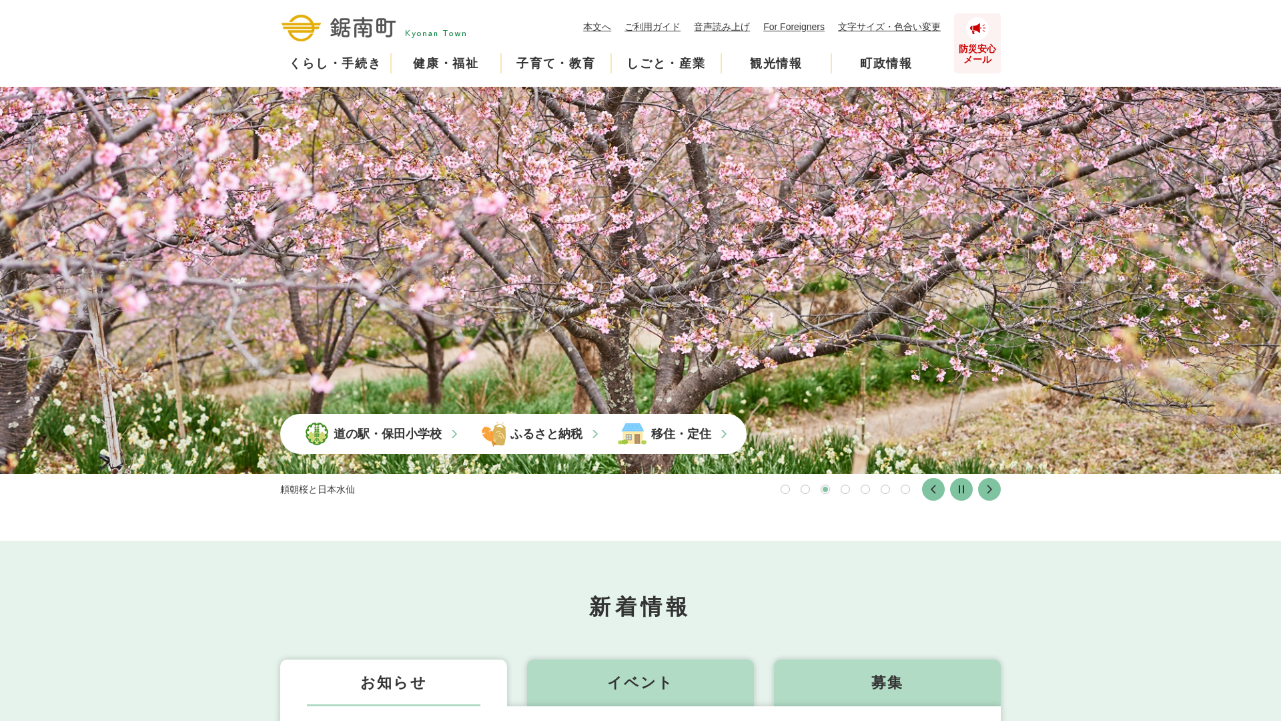Advance the slideshow with the next arrow
The width and height of the screenshot is (1281, 721).
pos(989,489)
